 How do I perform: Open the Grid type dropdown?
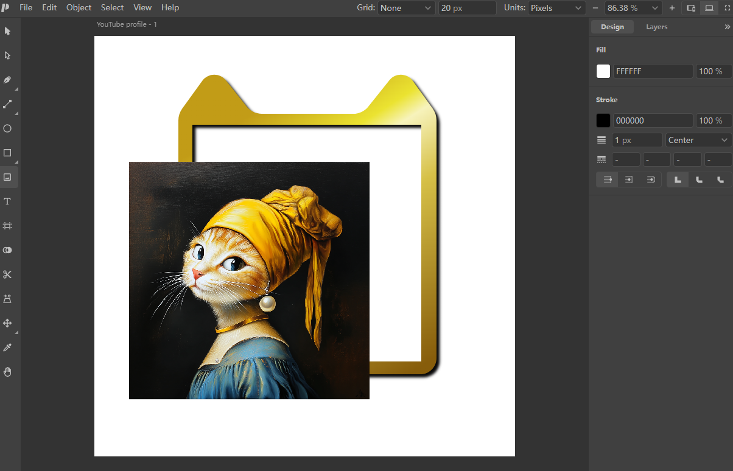[405, 8]
